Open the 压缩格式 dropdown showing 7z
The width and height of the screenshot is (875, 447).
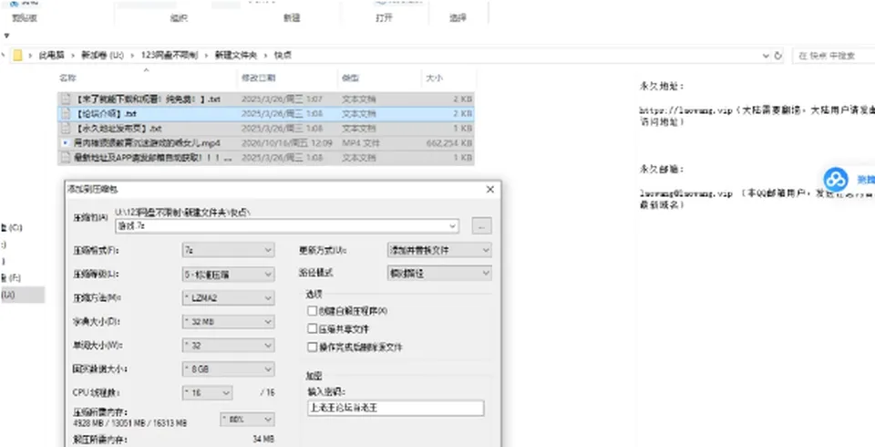(228, 250)
